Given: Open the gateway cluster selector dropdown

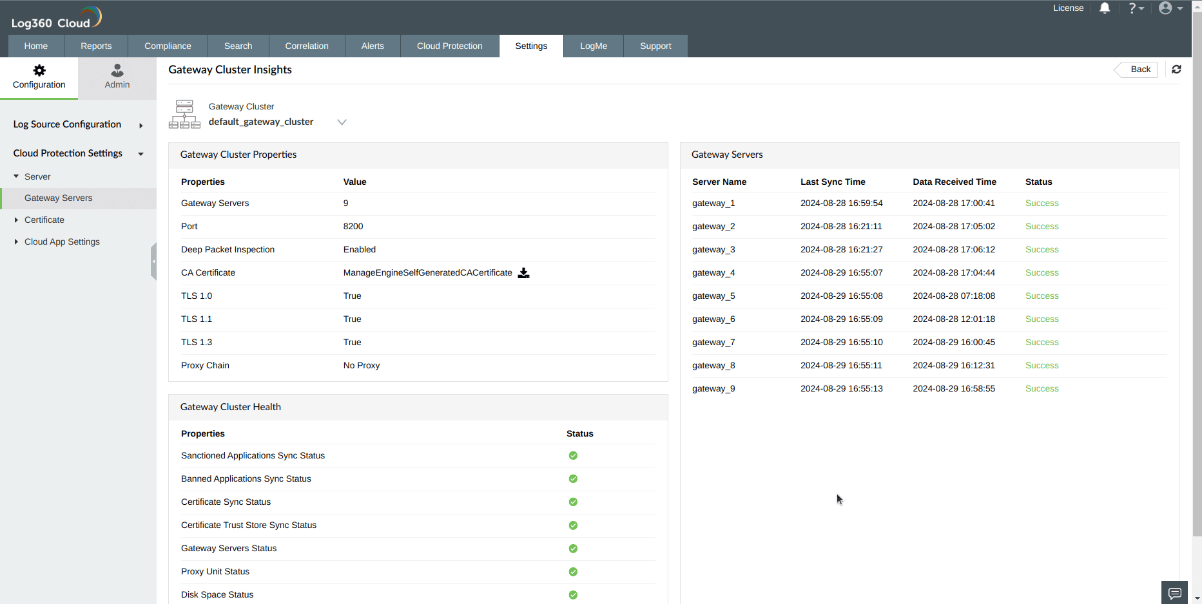Looking at the screenshot, I should (x=342, y=122).
